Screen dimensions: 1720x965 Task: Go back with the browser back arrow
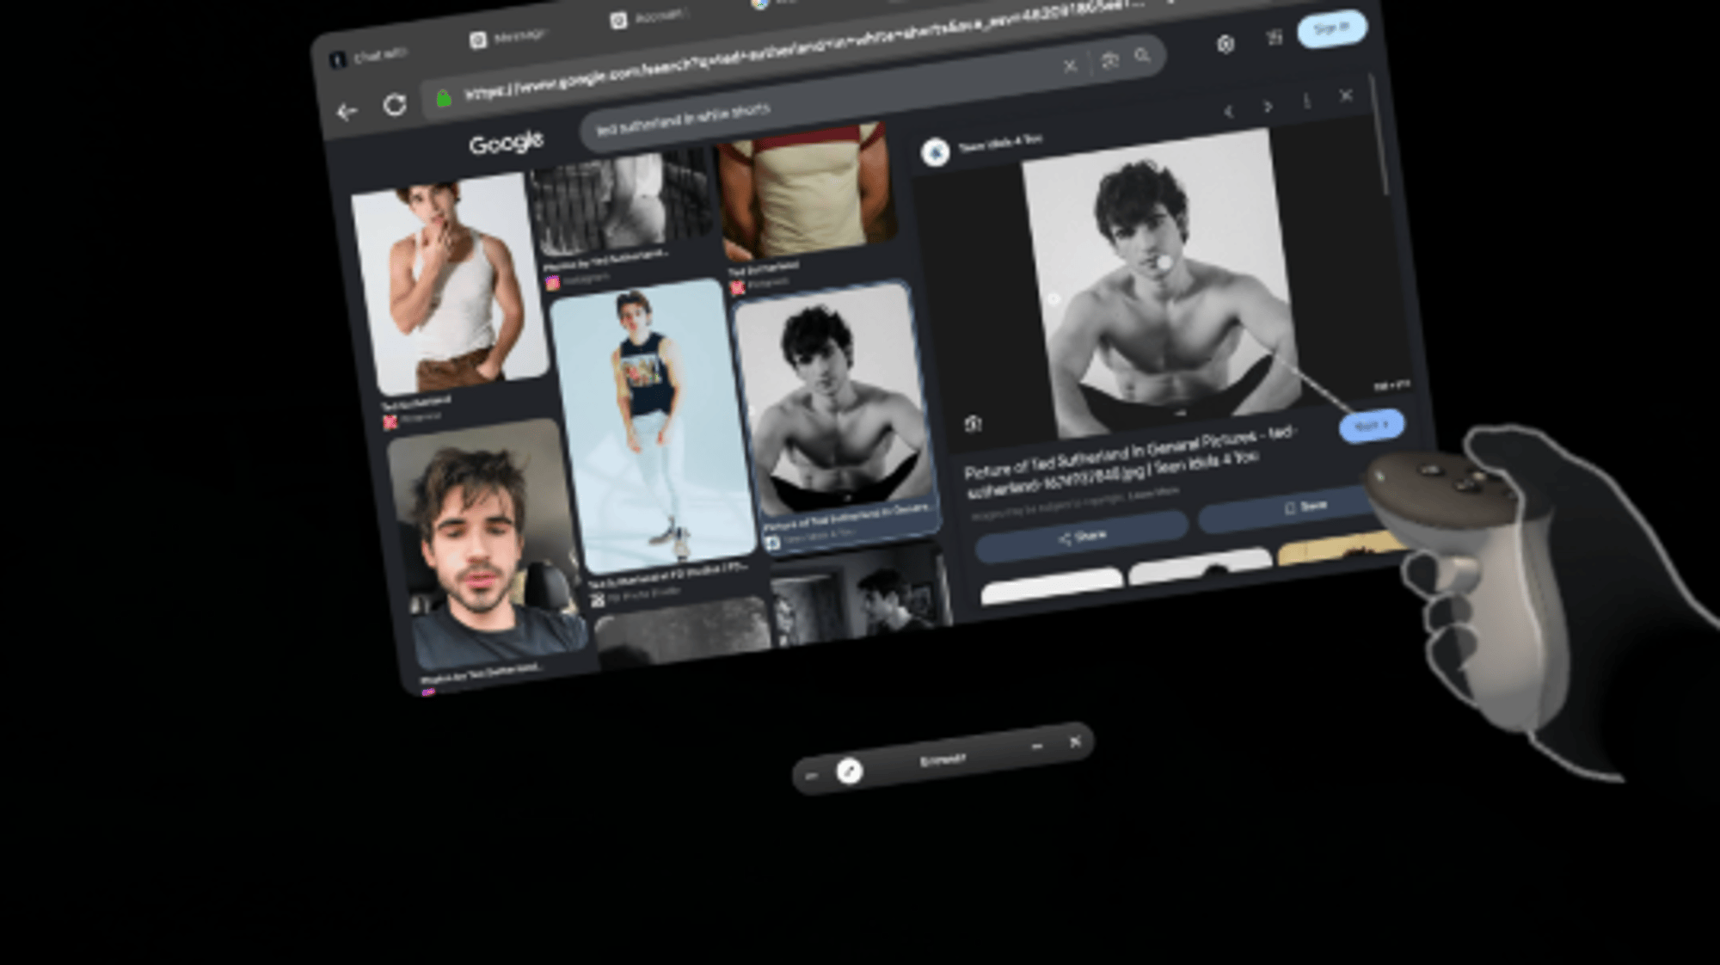point(347,112)
